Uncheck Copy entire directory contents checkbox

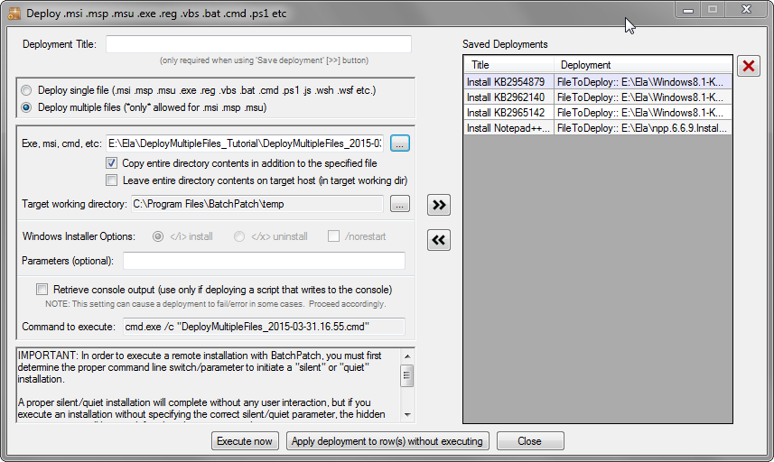112,163
